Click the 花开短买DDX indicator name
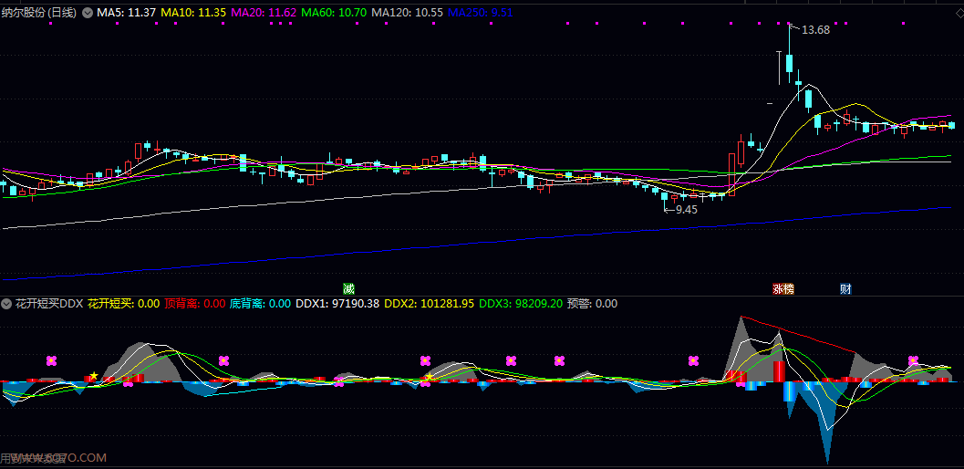Viewport: 964px width, 469px height. point(48,304)
